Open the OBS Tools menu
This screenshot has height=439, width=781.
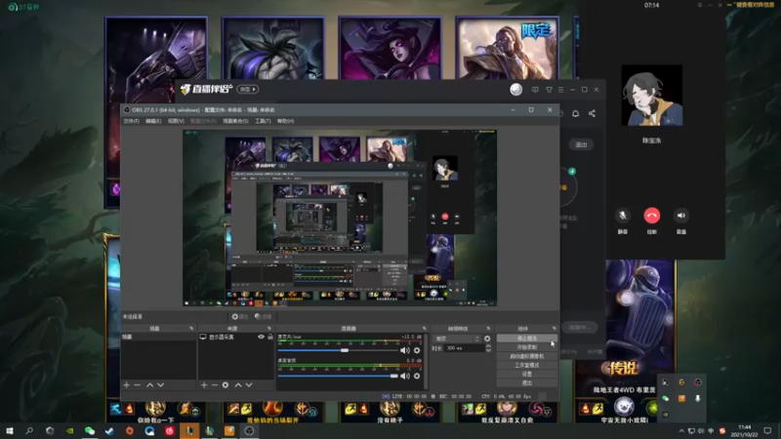[263, 121]
